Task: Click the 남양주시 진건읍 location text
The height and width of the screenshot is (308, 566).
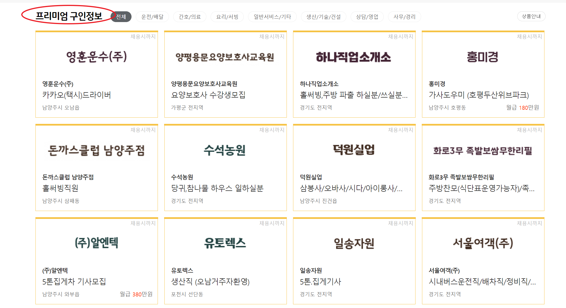Action: [x=319, y=201]
